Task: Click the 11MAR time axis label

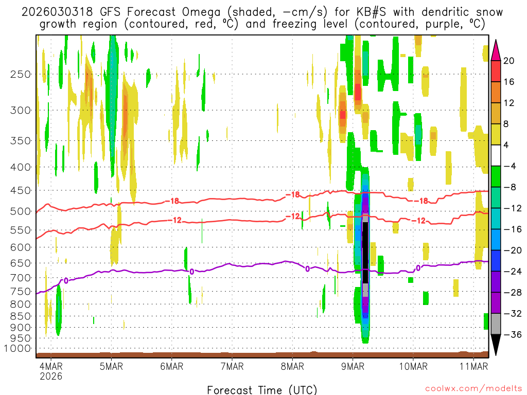Action: point(473,366)
